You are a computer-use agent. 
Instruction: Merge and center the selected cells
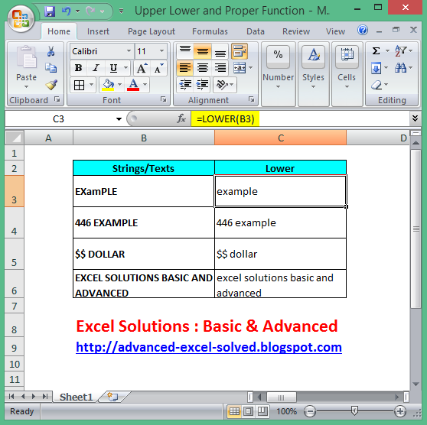240,68
